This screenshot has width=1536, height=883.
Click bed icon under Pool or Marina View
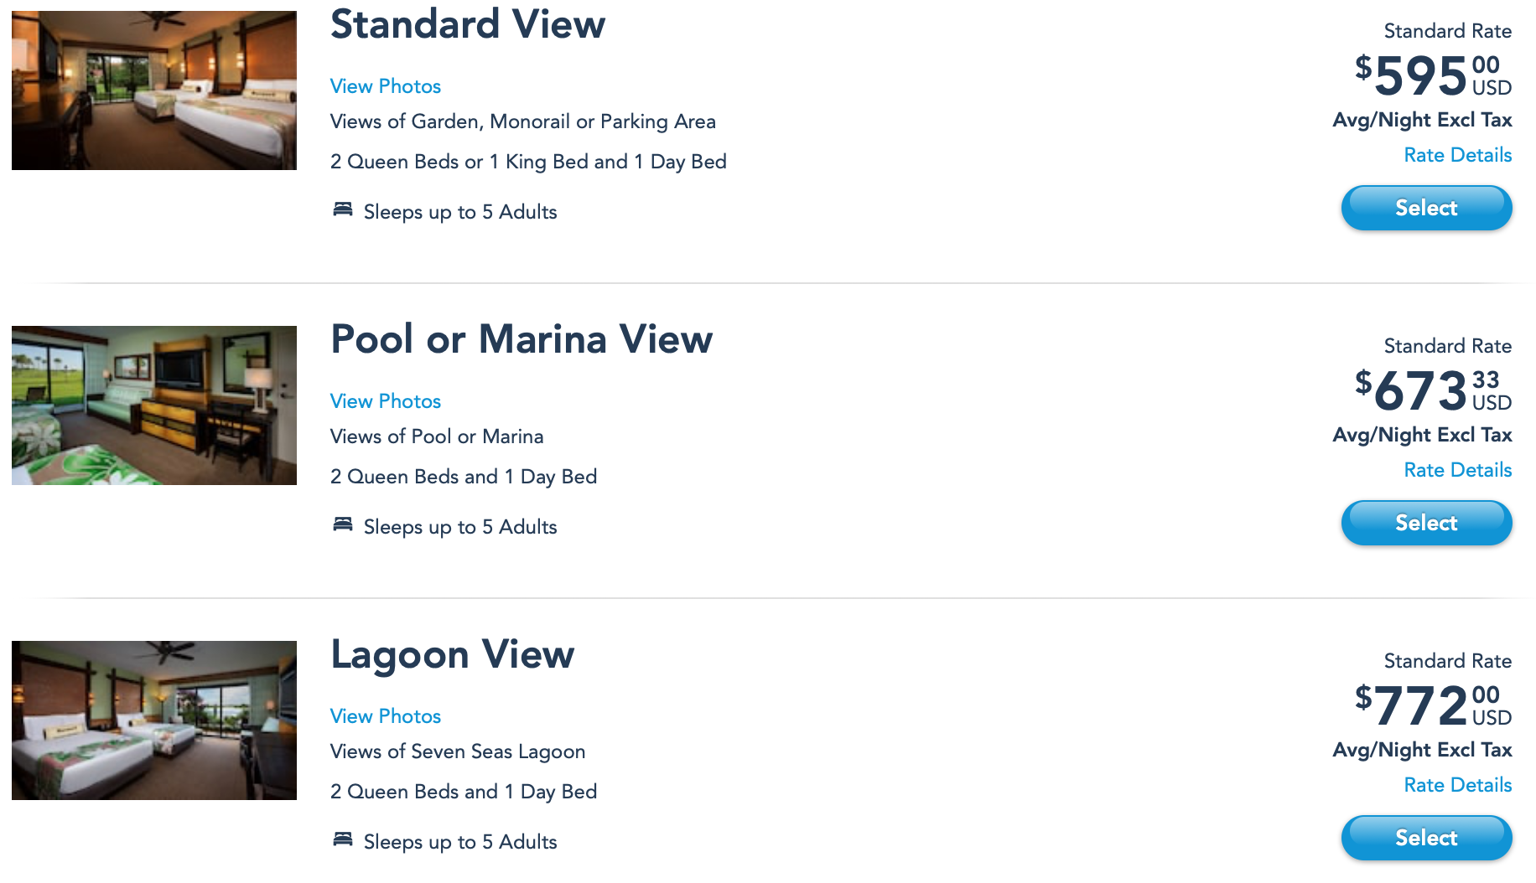click(x=342, y=524)
